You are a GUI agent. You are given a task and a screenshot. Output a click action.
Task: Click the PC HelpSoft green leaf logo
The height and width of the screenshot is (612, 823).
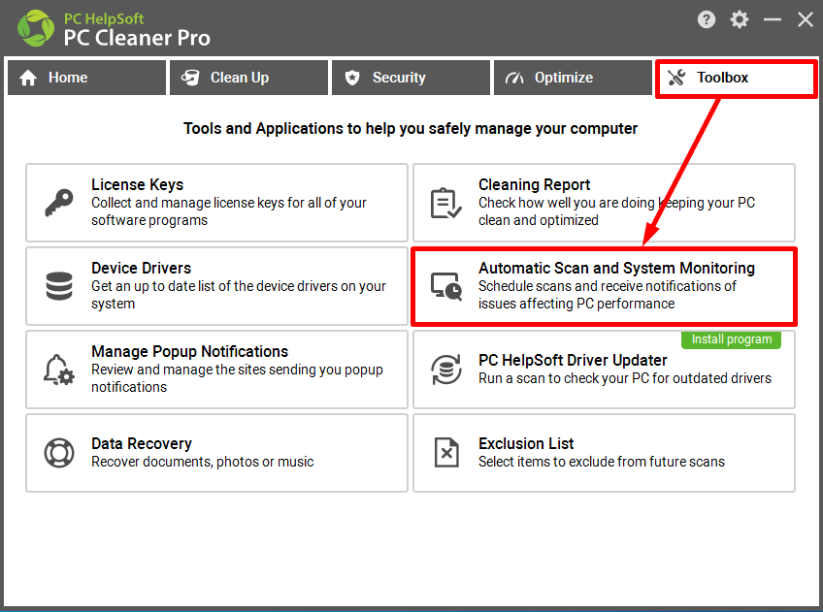tap(35, 28)
